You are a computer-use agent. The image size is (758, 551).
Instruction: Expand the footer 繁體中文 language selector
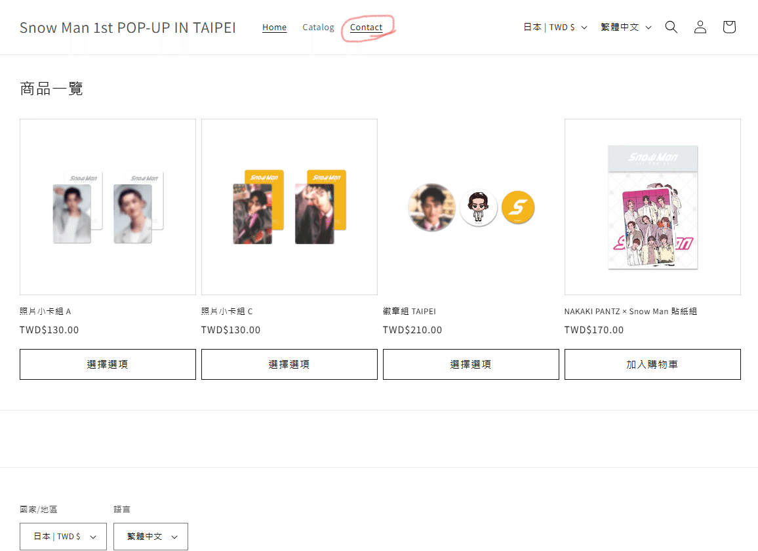click(x=151, y=536)
